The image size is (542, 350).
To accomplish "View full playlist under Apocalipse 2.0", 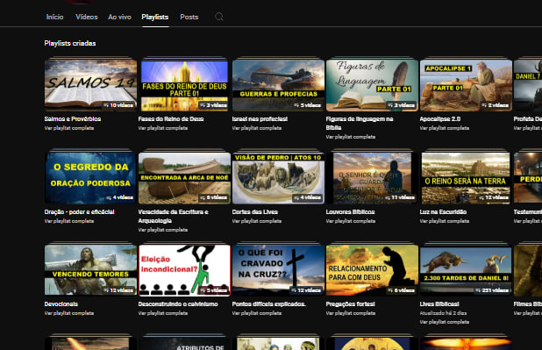I will tap(445, 128).
